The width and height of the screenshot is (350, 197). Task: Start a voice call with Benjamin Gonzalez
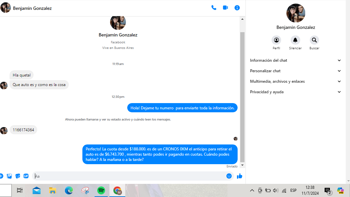[214, 8]
